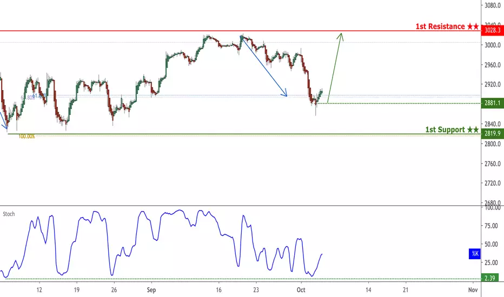This screenshot has height=297, width=504.
Task: Click the 2760.0 price axis label
Action: click(493, 164)
